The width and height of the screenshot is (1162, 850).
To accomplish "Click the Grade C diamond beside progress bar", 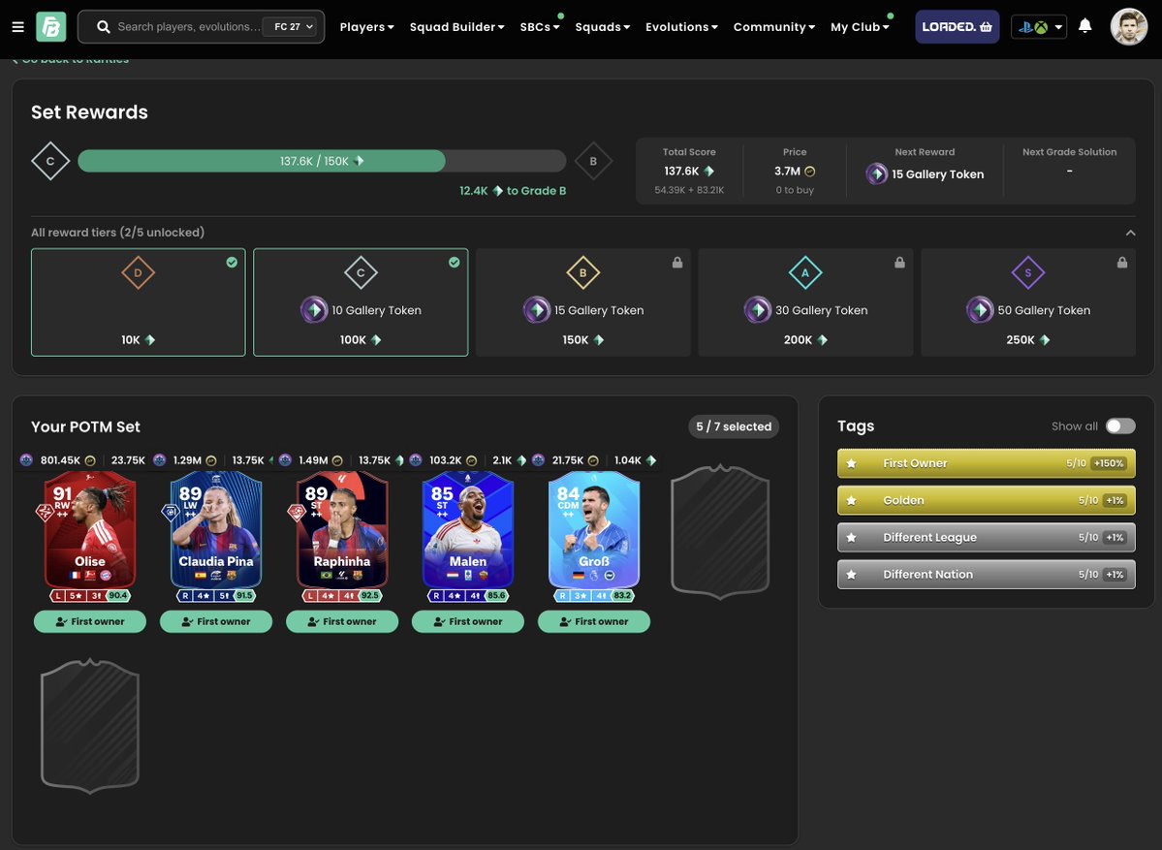I will (x=50, y=161).
